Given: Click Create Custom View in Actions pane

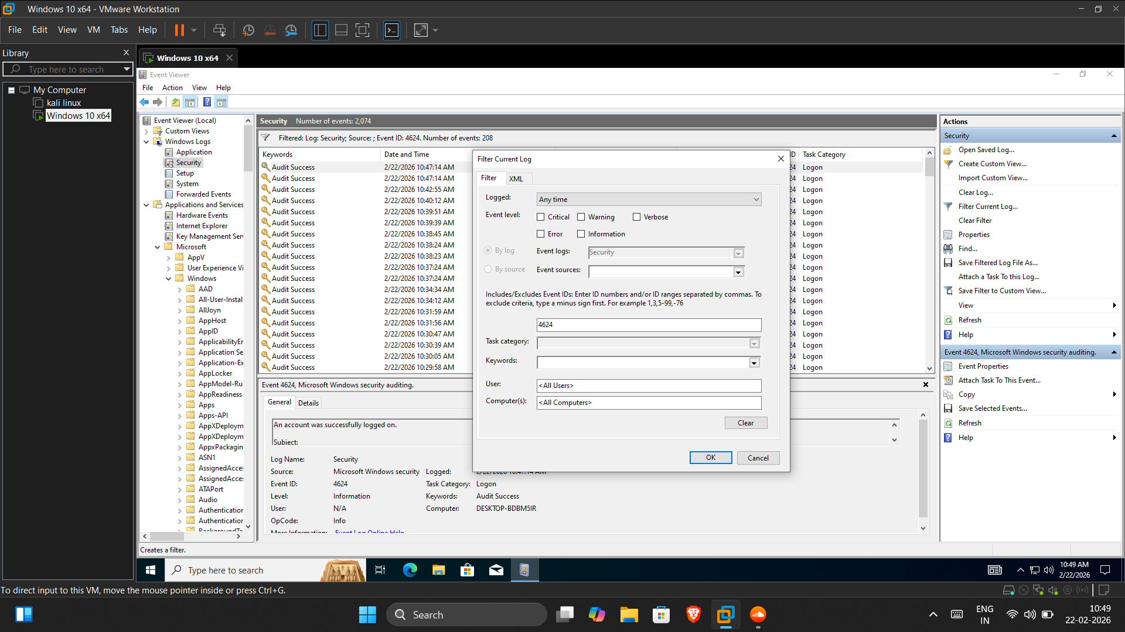Looking at the screenshot, I should (993, 164).
